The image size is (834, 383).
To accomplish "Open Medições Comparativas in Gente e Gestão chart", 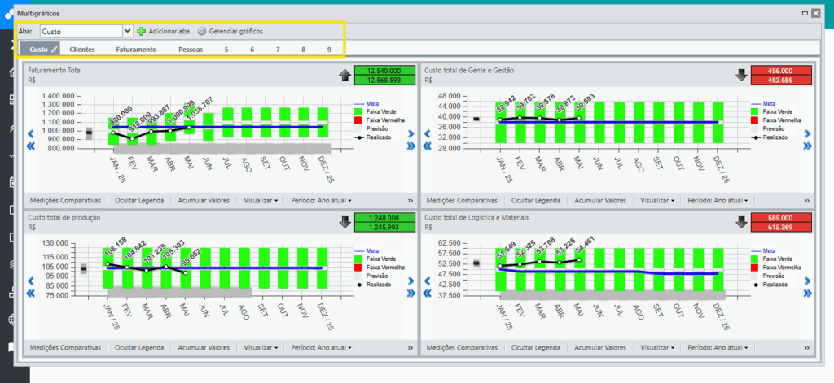I will [x=462, y=201].
